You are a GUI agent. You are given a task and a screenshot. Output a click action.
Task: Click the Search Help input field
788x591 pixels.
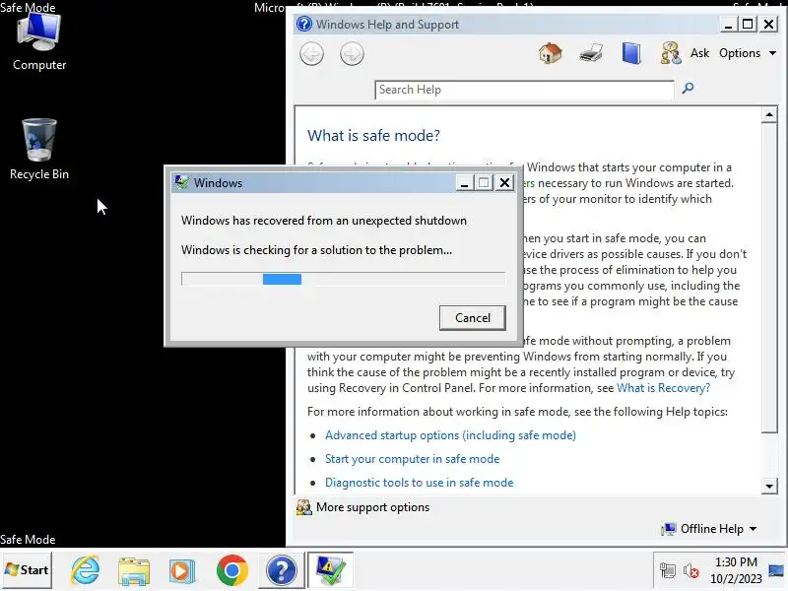click(x=524, y=90)
